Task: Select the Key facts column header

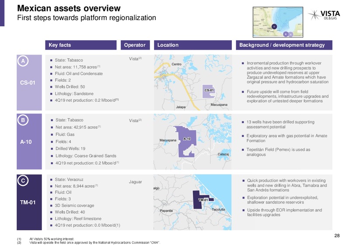Action: tap(81, 45)
